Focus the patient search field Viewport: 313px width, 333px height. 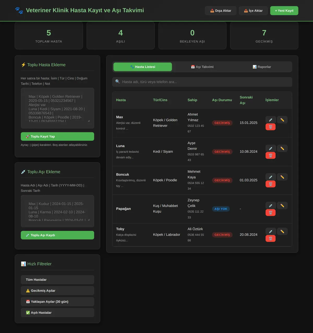202,82
